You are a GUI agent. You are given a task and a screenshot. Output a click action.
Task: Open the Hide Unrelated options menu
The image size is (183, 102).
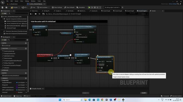pos(49,7)
